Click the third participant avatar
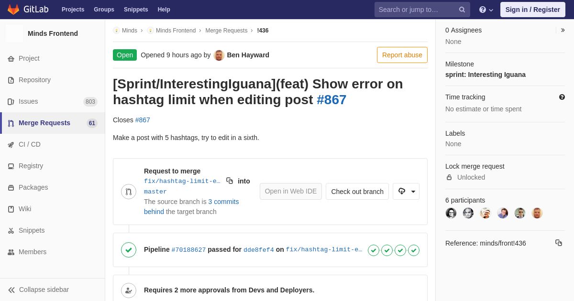The height and width of the screenshot is (301, 574). pos(486,213)
